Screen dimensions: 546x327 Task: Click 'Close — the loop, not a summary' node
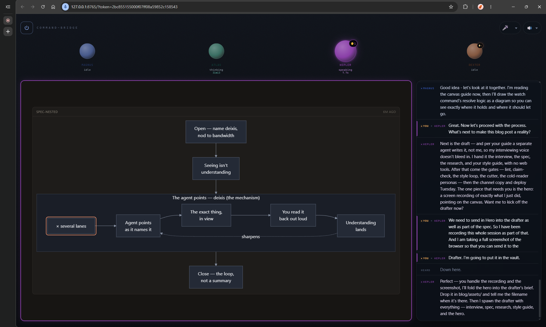coord(216,277)
